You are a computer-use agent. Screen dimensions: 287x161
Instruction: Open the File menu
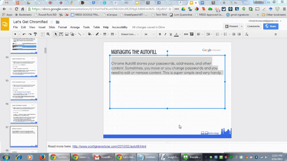(15, 27)
